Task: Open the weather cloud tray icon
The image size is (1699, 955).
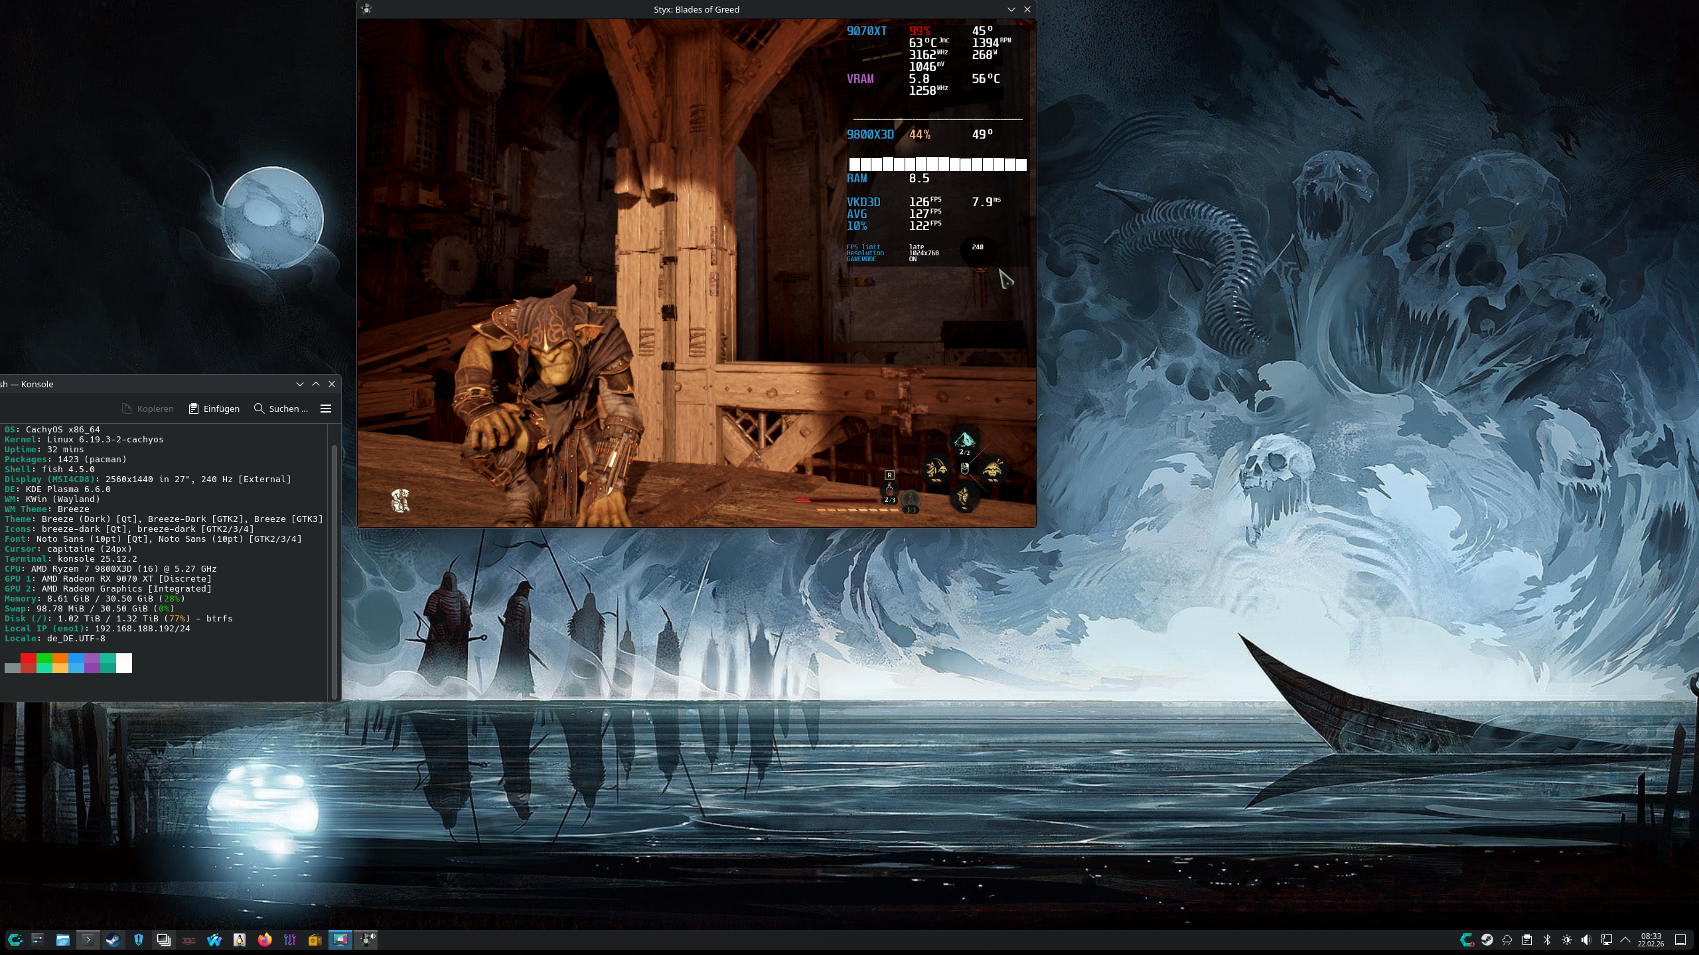Action: point(1507,940)
